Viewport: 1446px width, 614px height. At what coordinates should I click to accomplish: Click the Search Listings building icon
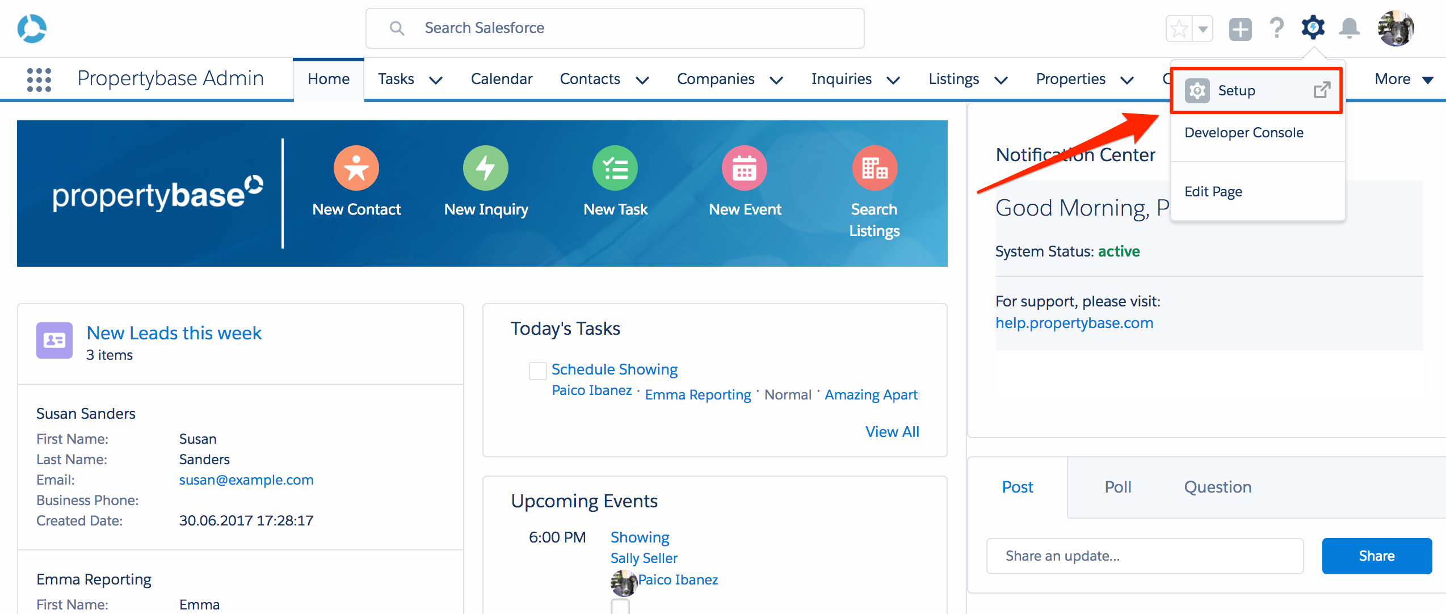tap(875, 168)
